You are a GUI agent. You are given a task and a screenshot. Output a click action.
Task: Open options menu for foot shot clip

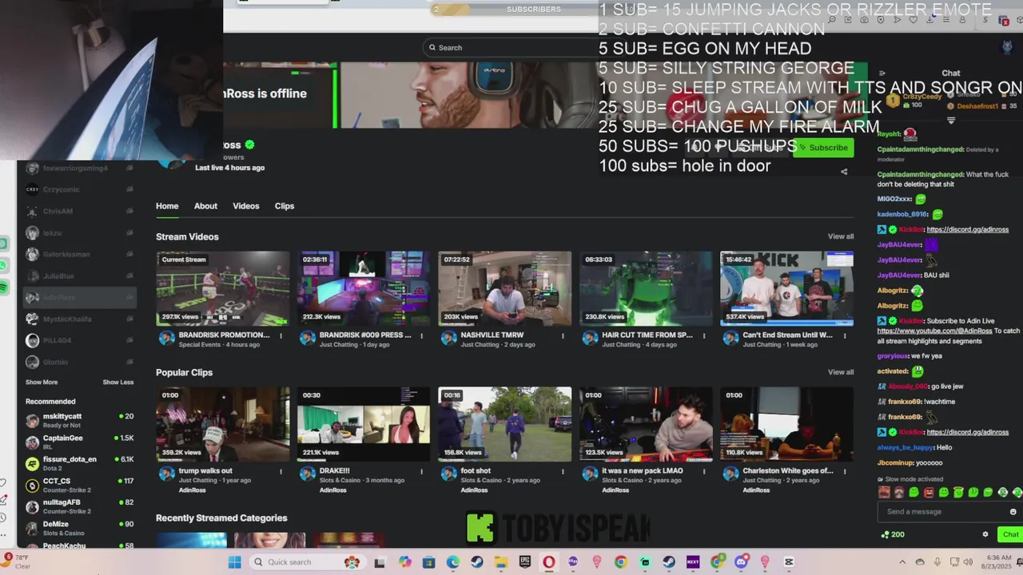click(563, 471)
